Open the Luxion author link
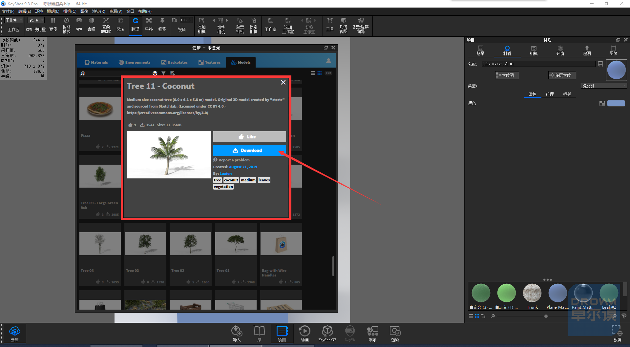630x347 pixels. point(225,173)
